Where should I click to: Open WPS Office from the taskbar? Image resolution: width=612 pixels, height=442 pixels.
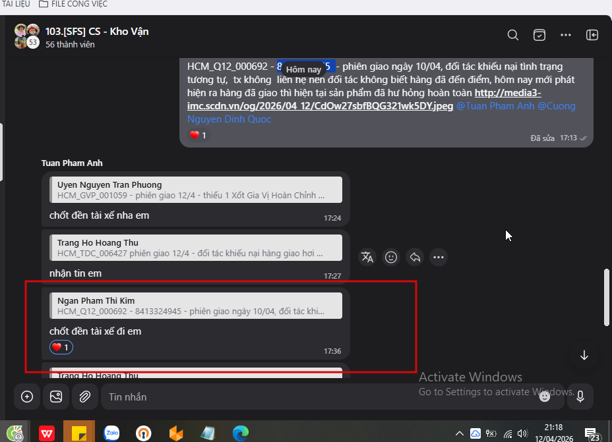click(x=47, y=433)
